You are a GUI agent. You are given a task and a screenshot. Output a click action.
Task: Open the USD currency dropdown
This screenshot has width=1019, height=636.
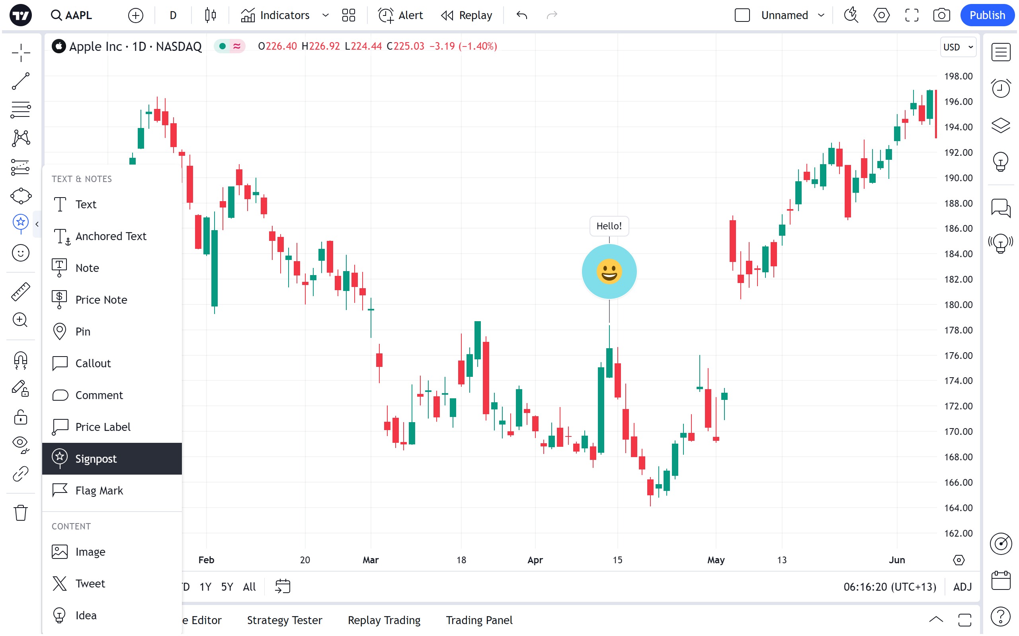coord(958,47)
